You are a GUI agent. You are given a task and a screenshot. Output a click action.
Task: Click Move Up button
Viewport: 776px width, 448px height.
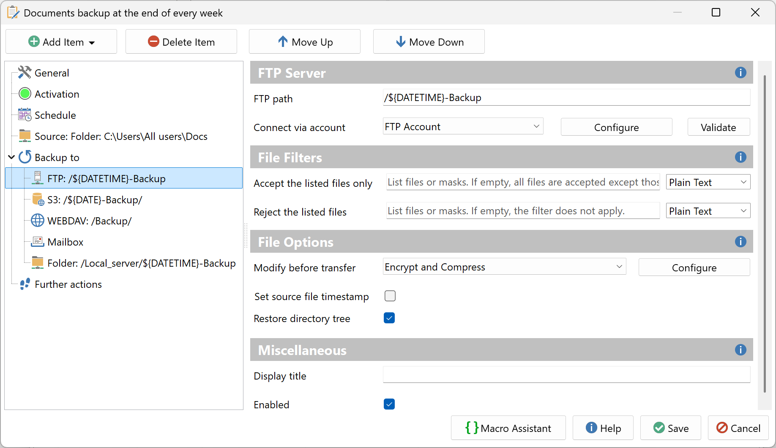click(x=305, y=41)
